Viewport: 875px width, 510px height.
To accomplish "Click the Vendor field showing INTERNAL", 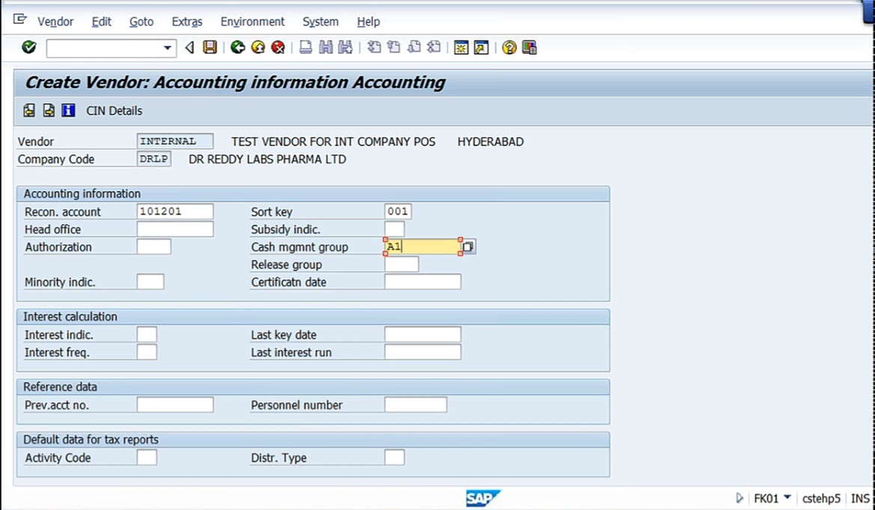I will [175, 142].
